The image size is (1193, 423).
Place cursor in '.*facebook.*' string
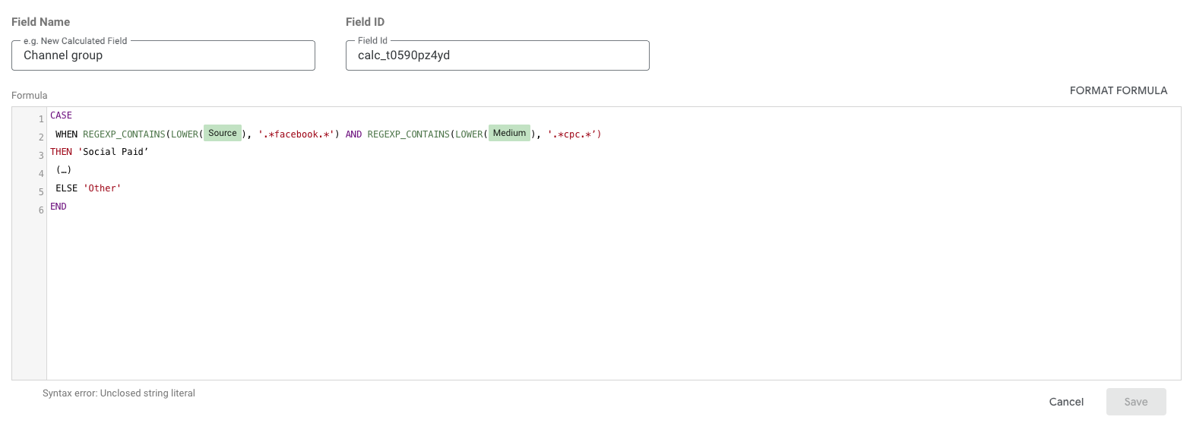point(296,134)
